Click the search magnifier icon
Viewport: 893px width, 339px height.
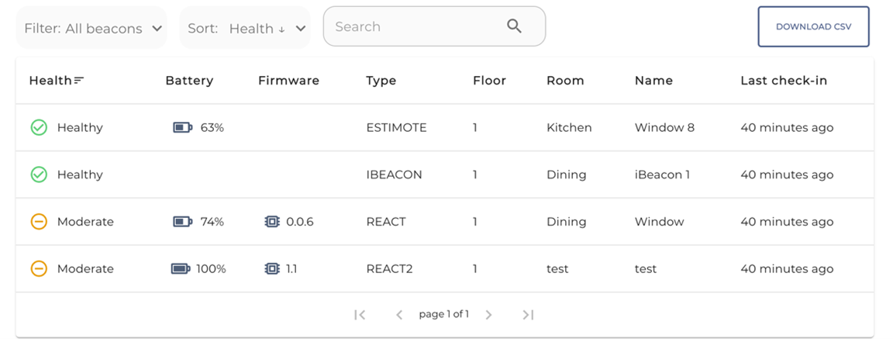(514, 26)
